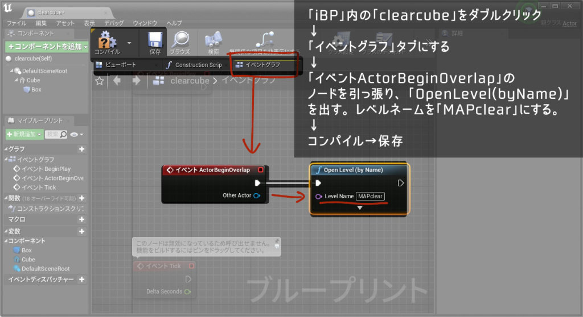Click the forward arrow in graph navigation
Image resolution: width=583 pixels, height=317 pixels.
tap(136, 81)
